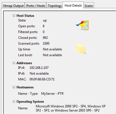Select the Scanned ports value 1000
The width and height of the screenshot is (116, 114).
point(46,44)
